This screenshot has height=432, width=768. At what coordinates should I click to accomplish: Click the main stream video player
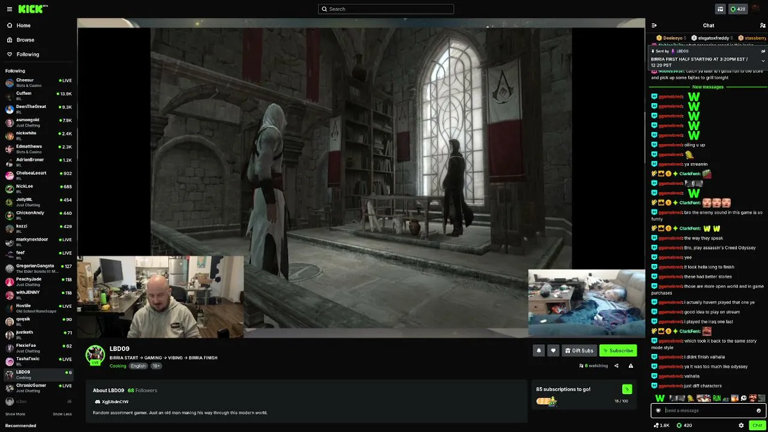[x=361, y=178]
